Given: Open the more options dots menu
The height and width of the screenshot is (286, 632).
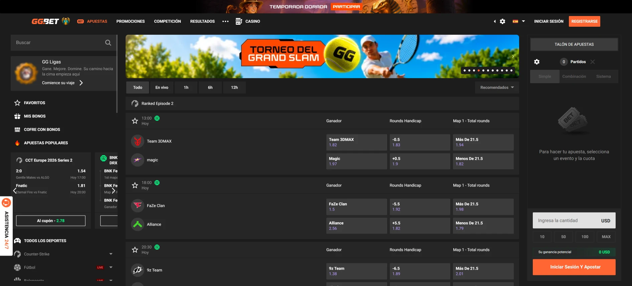Looking at the screenshot, I should 225,21.
